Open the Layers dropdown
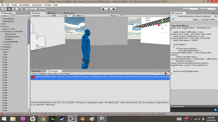 191,9
